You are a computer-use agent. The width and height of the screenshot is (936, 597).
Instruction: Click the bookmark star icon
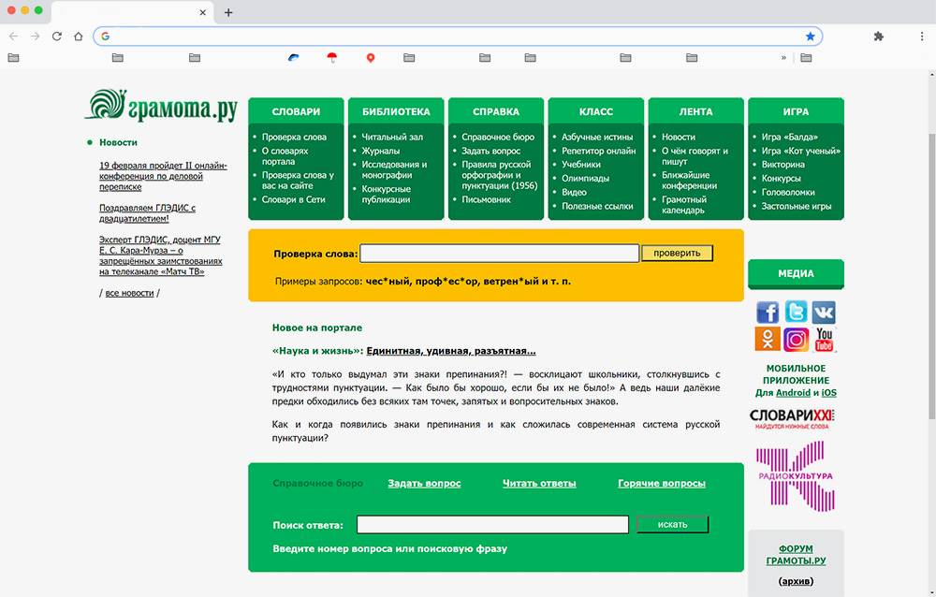point(810,36)
